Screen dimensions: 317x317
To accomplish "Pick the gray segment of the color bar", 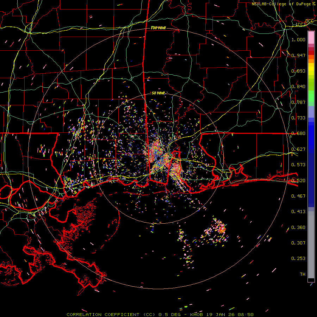I will point(311,245).
